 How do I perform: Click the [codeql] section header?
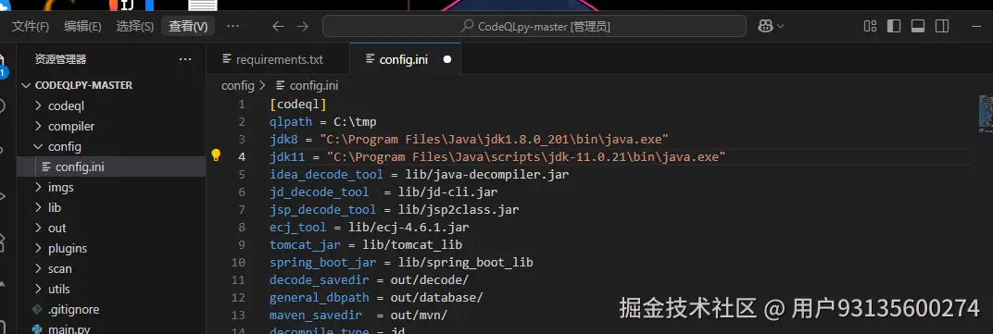click(x=297, y=105)
